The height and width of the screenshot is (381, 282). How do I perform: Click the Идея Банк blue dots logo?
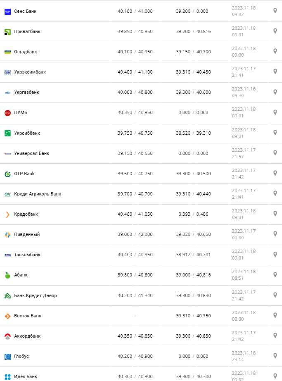(x=7, y=377)
